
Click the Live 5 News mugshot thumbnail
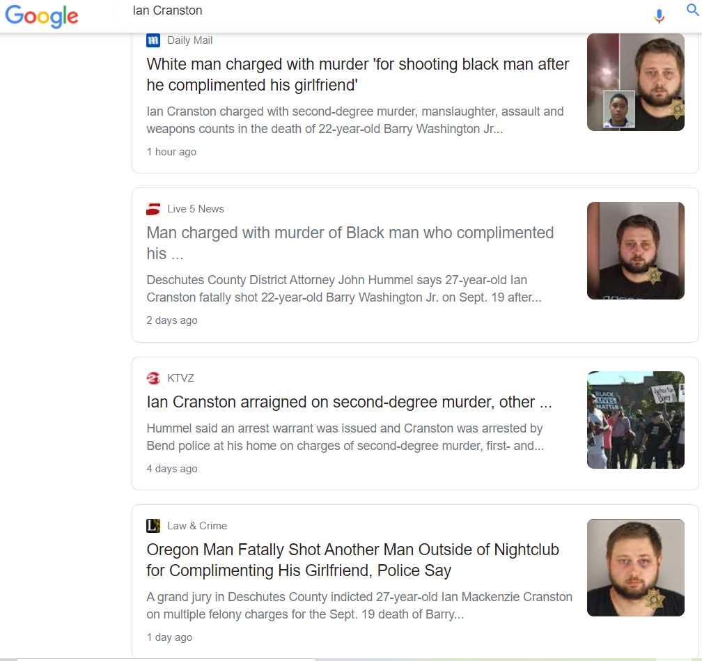(636, 251)
